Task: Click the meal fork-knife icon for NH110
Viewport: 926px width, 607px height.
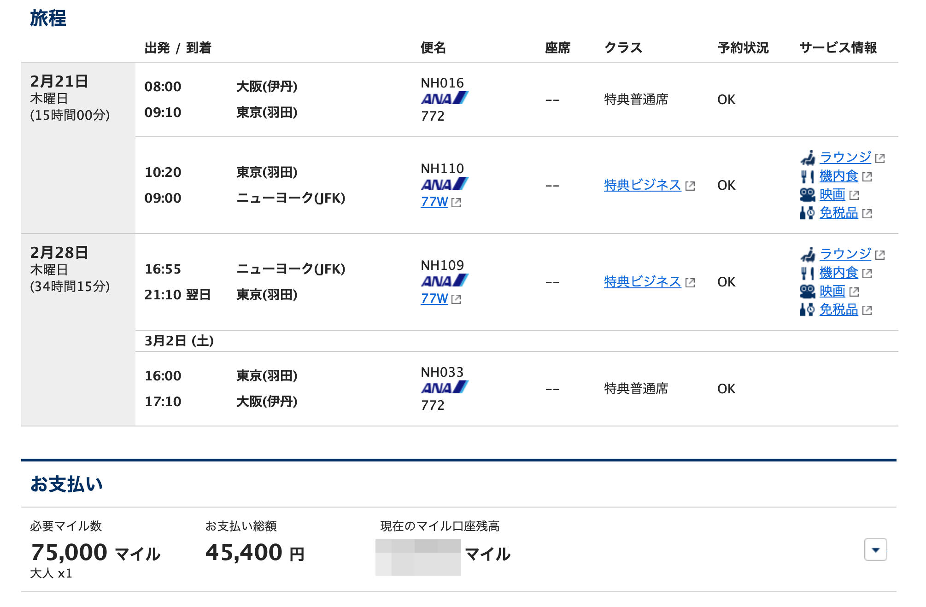Action: 808,176
